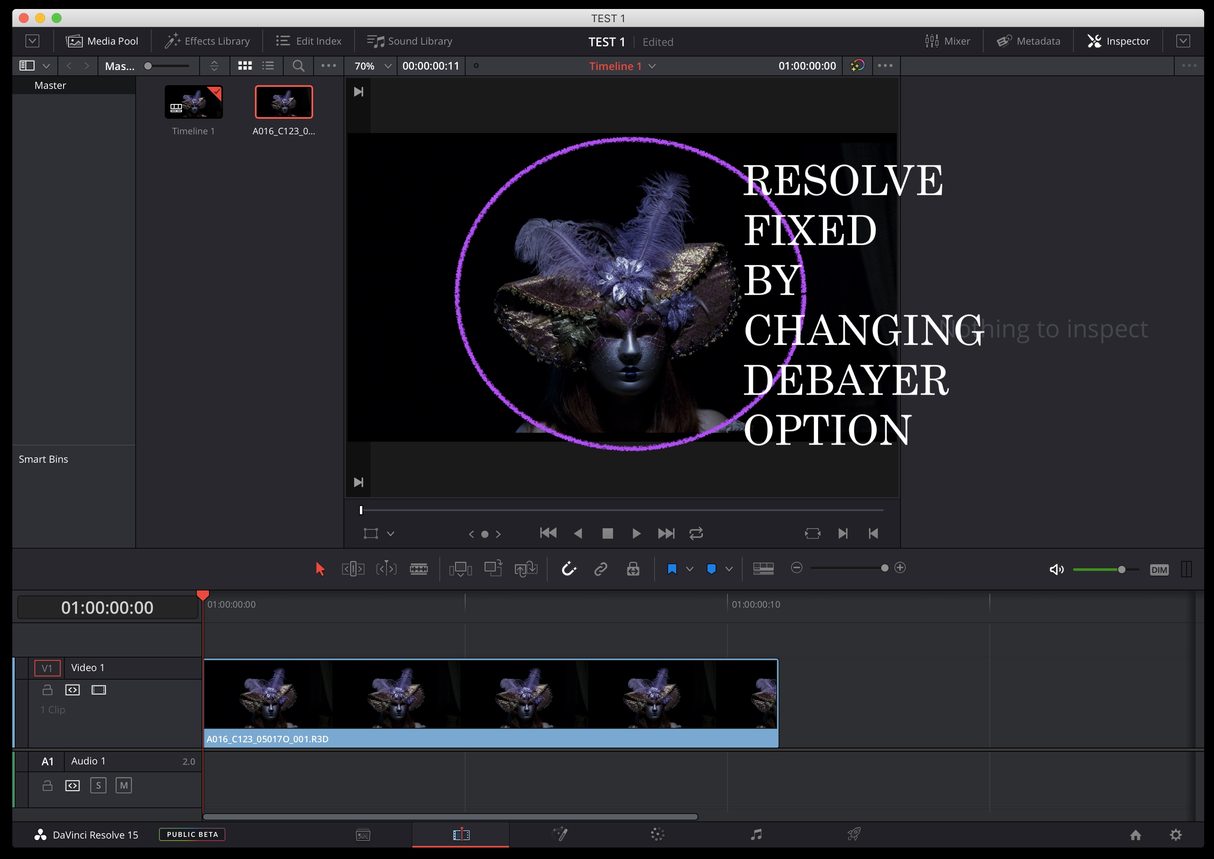Toggle the Inspector panel
Image resolution: width=1214 pixels, height=859 pixels.
[1119, 41]
